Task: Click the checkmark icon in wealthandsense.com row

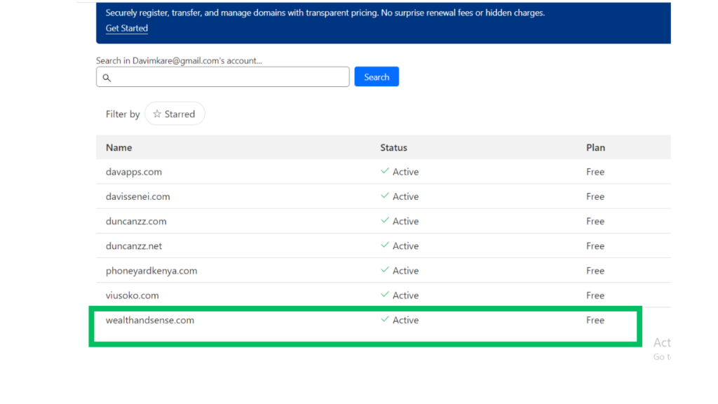Action: pyautogui.click(x=385, y=319)
